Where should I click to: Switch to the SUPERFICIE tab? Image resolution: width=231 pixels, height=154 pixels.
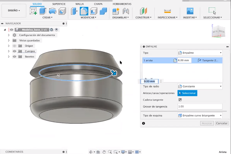click(59, 4)
